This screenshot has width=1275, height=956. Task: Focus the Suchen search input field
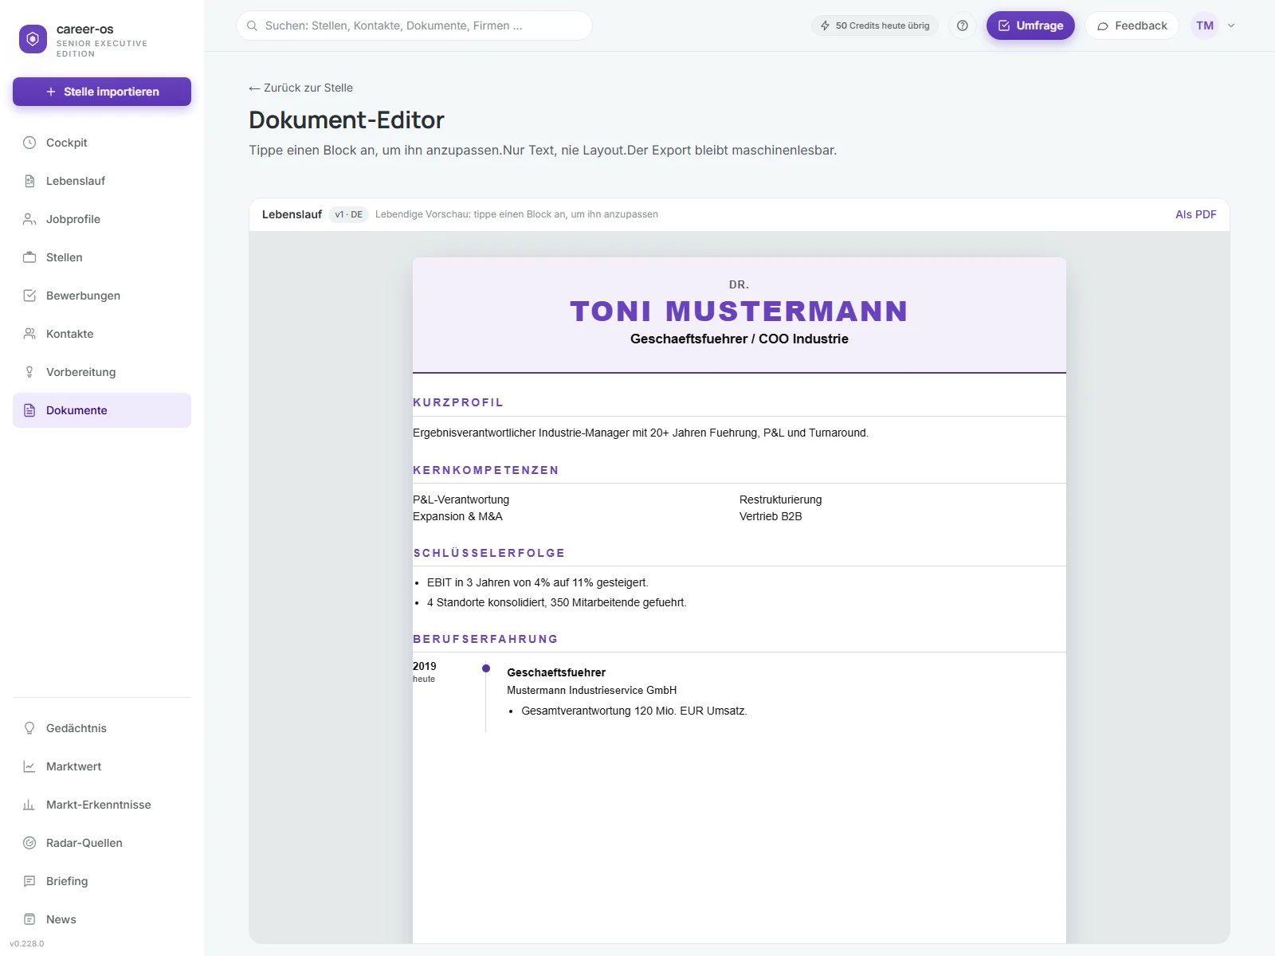(414, 25)
